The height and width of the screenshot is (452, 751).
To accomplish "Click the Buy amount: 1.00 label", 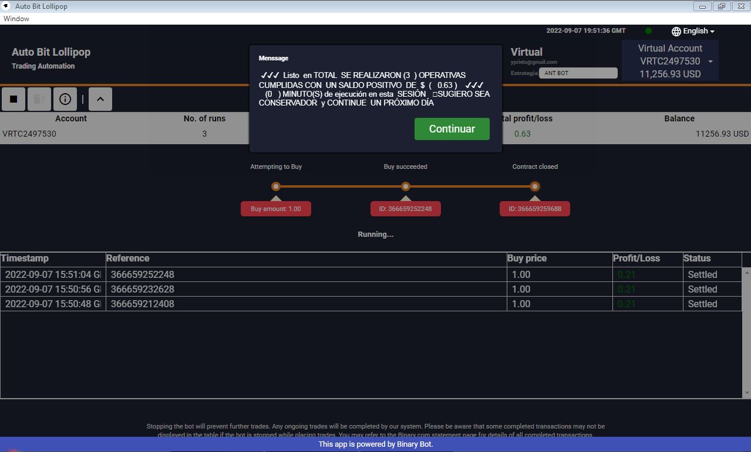I will (x=276, y=209).
